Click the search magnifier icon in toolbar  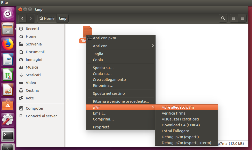click(223, 18)
